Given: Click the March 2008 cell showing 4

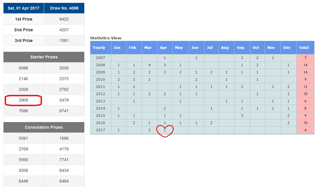Looking at the screenshot, I should pyautogui.click(x=149, y=65).
